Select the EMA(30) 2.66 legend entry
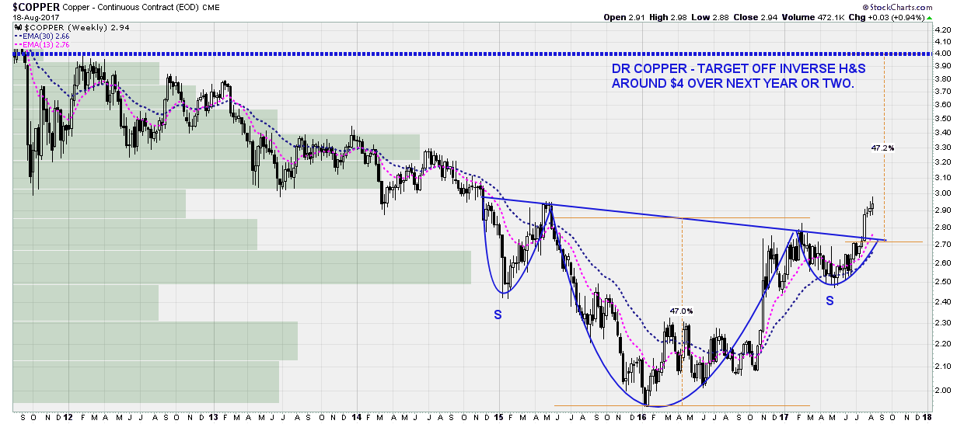The image size is (964, 424). 42,36
